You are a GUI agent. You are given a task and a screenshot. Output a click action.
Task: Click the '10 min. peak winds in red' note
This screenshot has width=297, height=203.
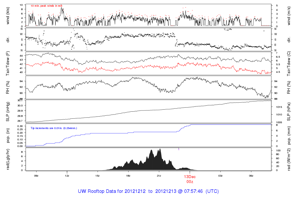(47, 6)
